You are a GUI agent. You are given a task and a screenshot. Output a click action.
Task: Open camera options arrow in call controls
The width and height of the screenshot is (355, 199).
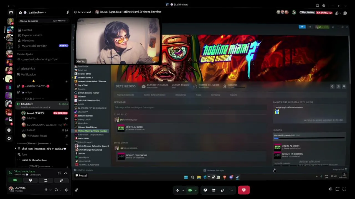tap(196, 190)
